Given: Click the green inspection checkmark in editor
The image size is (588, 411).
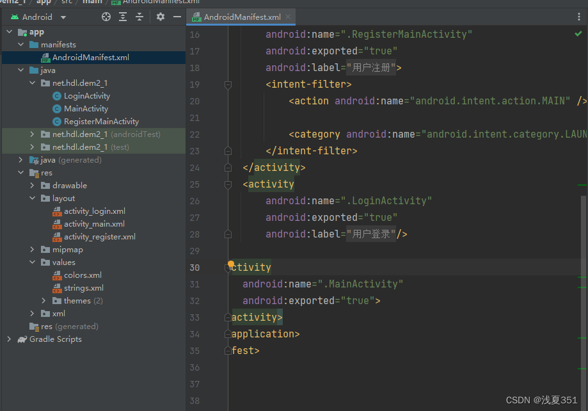Looking at the screenshot, I should [578, 34].
